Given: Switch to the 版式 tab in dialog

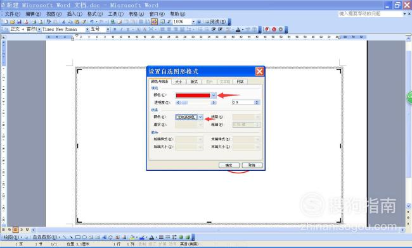Looking at the screenshot, I should click(194, 82).
